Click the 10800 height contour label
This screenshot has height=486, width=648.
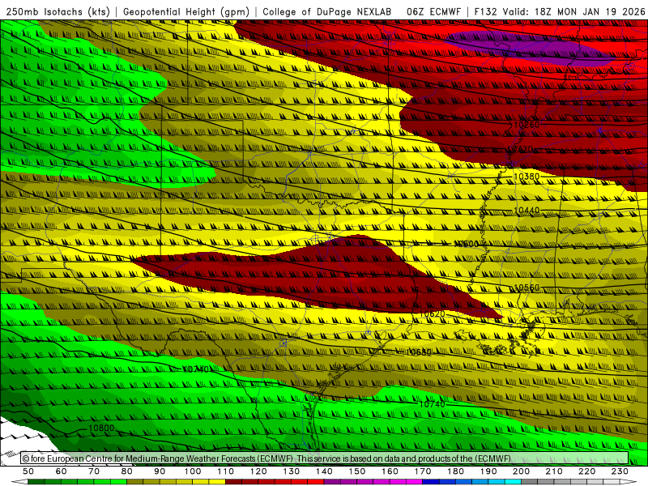click(x=101, y=428)
